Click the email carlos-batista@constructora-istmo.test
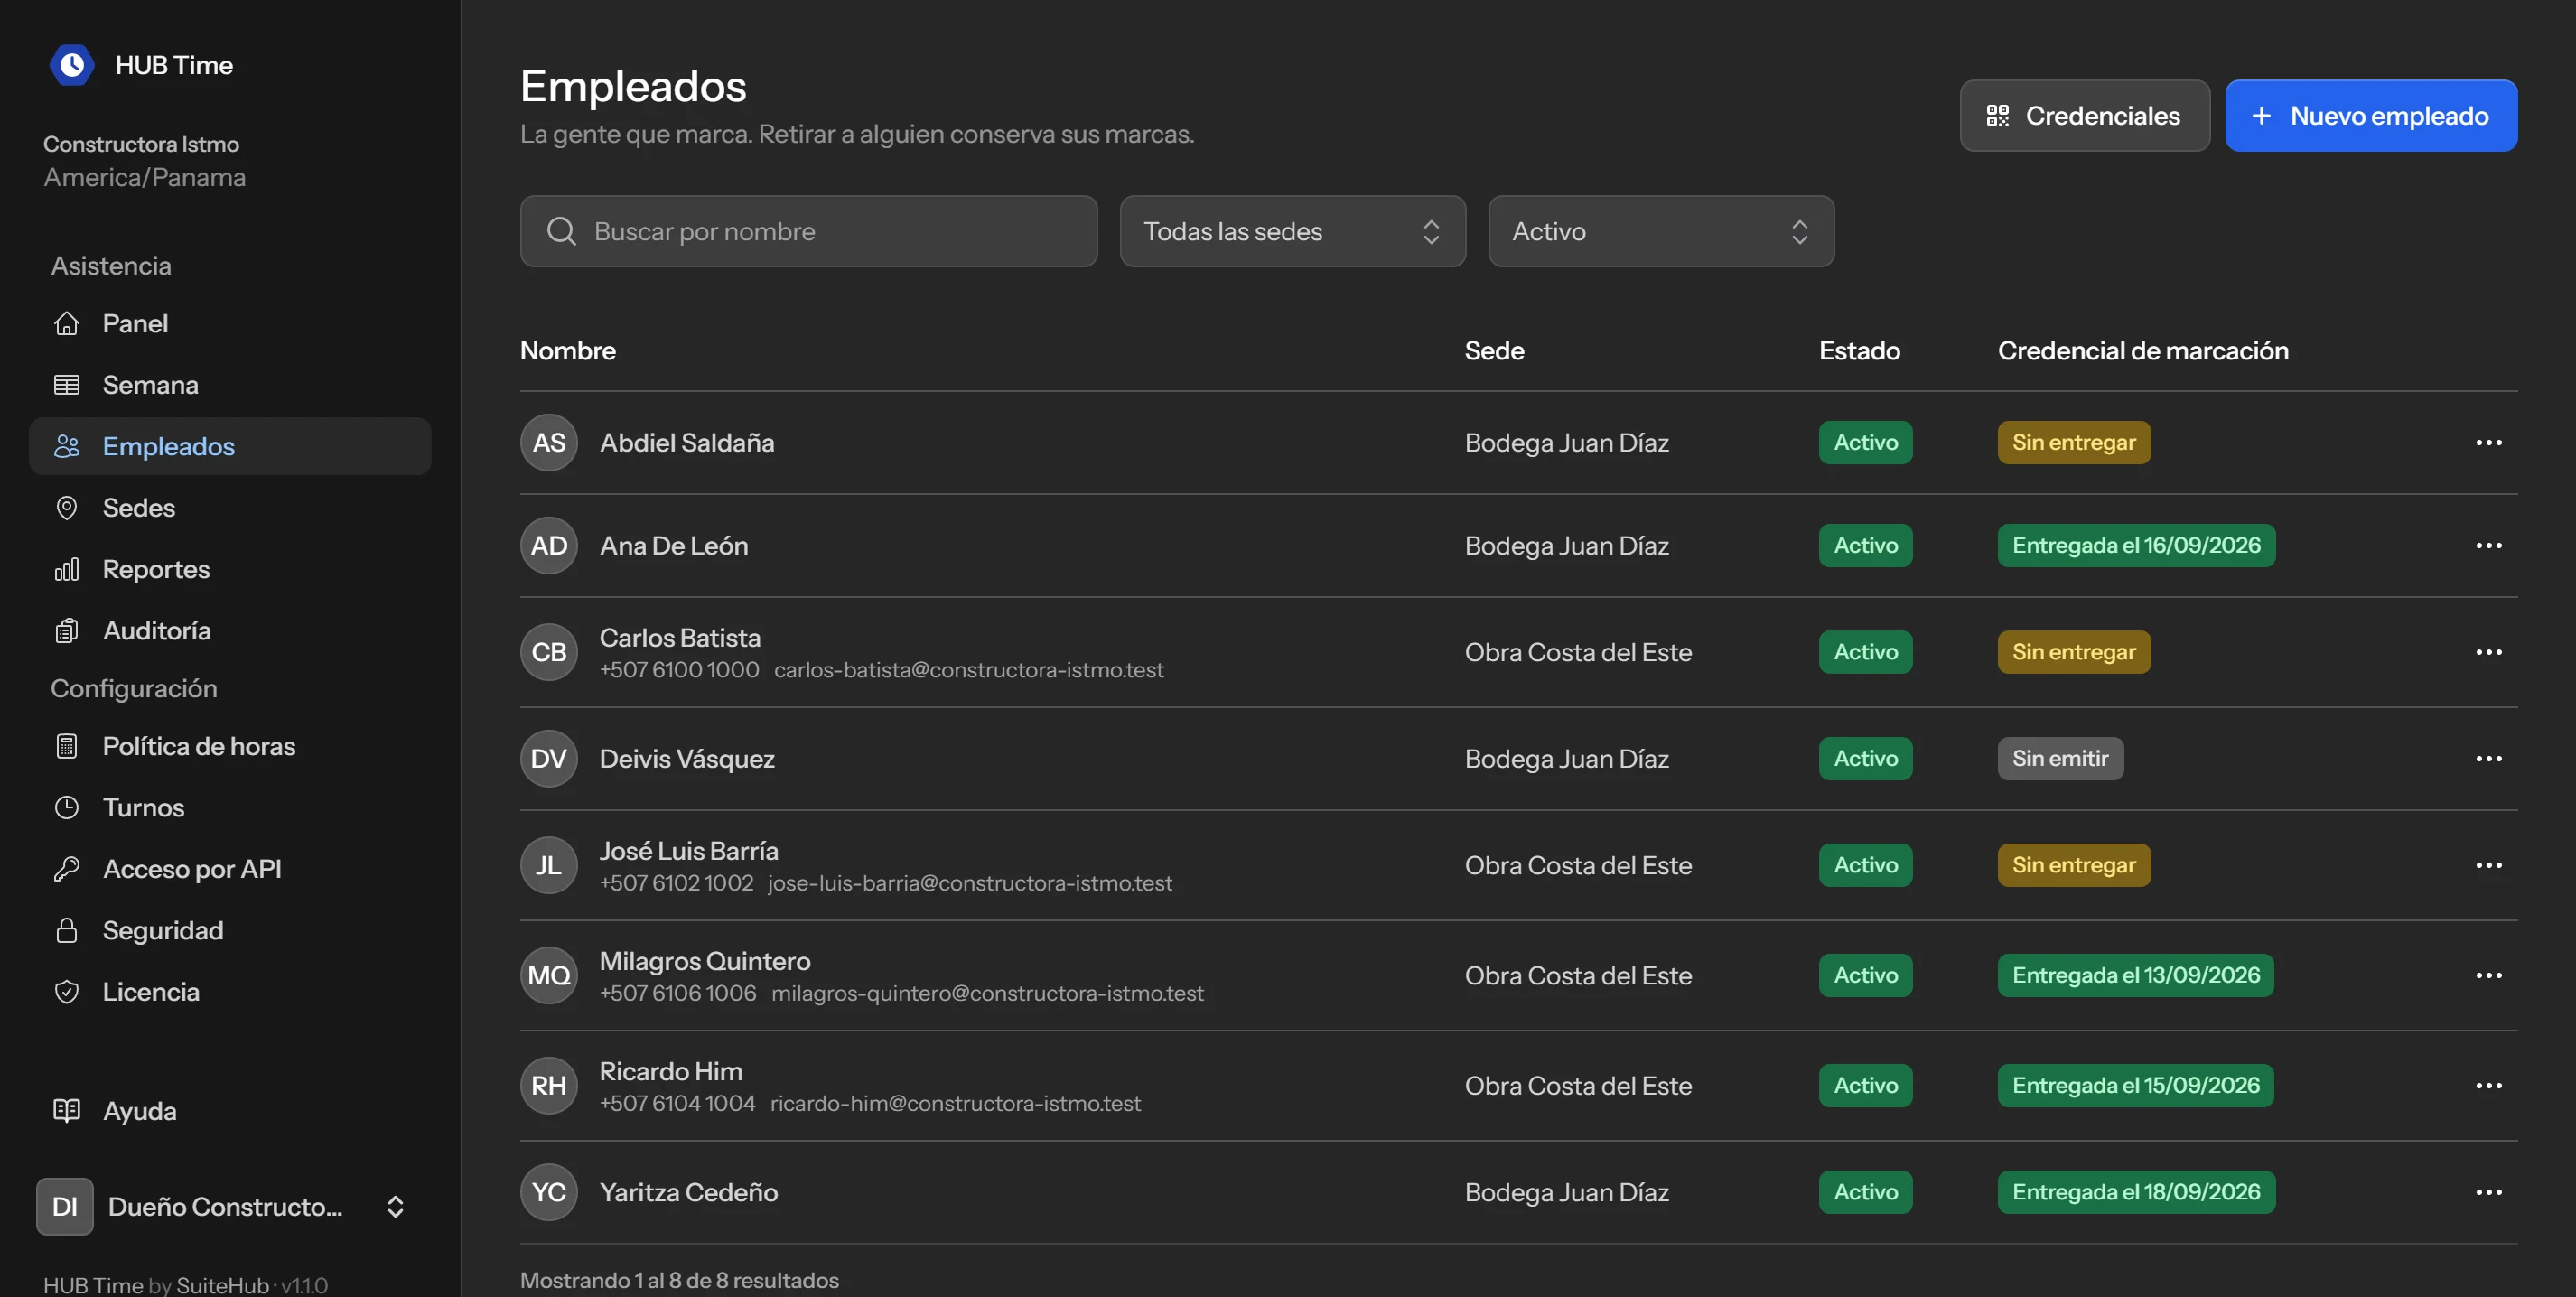 968,670
